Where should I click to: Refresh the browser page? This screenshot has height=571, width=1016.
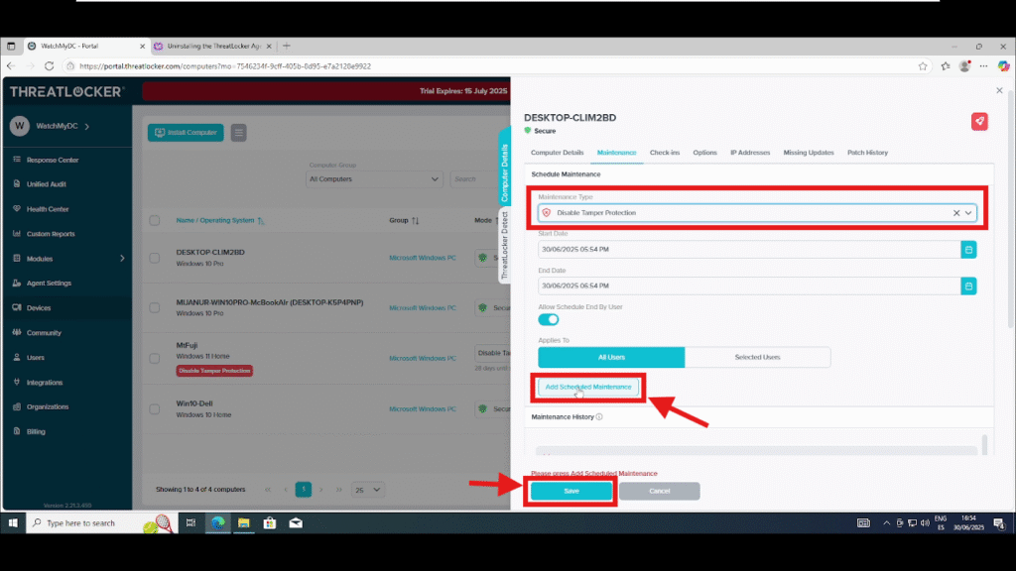click(50, 66)
